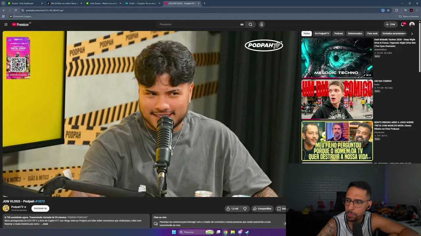The width and height of the screenshot is (421, 236).
Task: Select the Relacionados filter chip
Action: (355, 33)
